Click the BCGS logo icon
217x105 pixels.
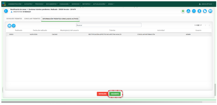pyautogui.click(x=4, y=4)
